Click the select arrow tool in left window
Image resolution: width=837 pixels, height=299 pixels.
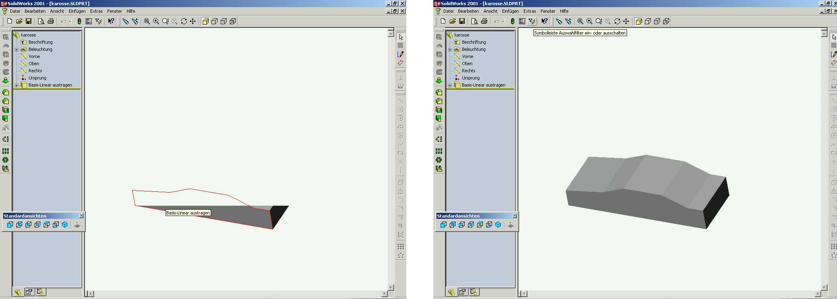(x=401, y=37)
